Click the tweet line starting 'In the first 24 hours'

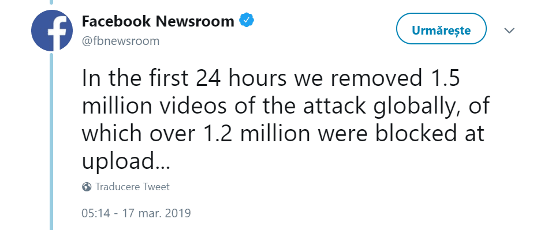(x=271, y=78)
